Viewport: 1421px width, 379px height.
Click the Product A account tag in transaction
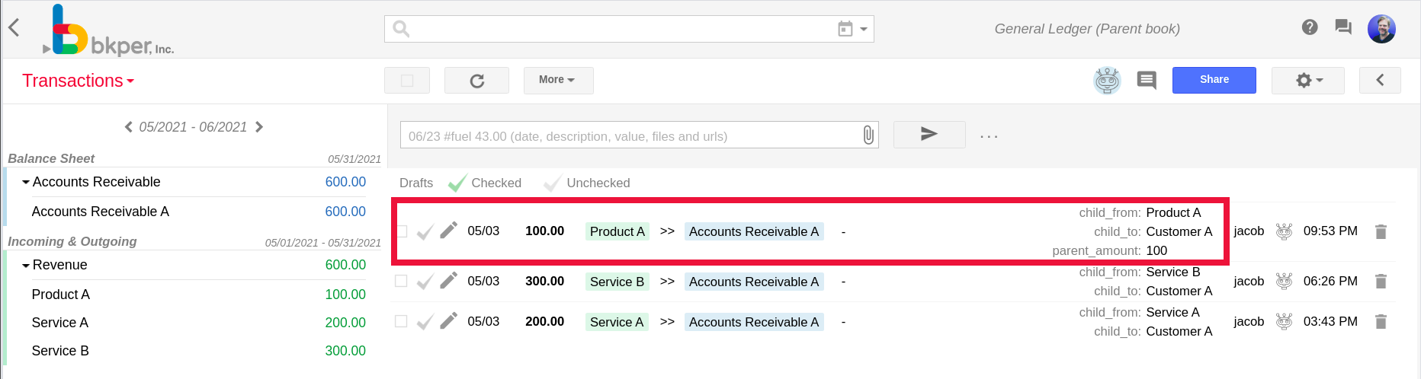617,231
